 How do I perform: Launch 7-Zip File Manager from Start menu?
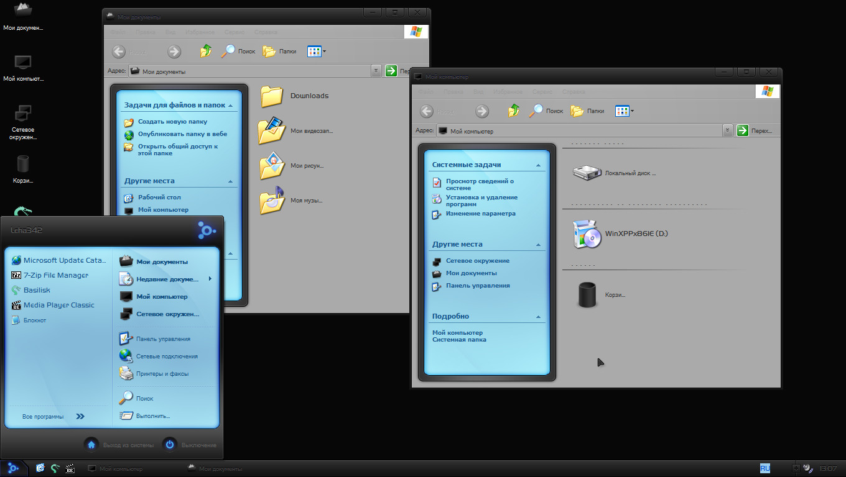click(50, 275)
